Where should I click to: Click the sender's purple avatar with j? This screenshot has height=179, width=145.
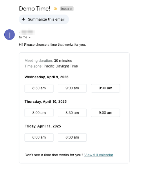[x=10, y=35]
